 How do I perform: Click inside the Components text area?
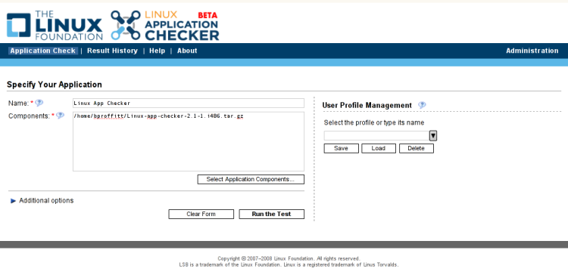189,141
